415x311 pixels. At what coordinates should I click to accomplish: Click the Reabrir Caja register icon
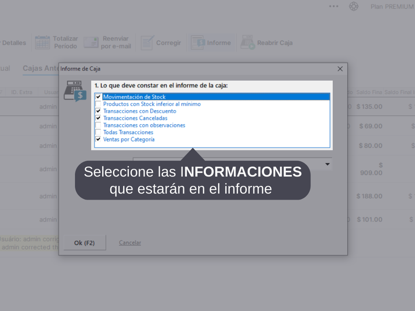coord(248,42)
